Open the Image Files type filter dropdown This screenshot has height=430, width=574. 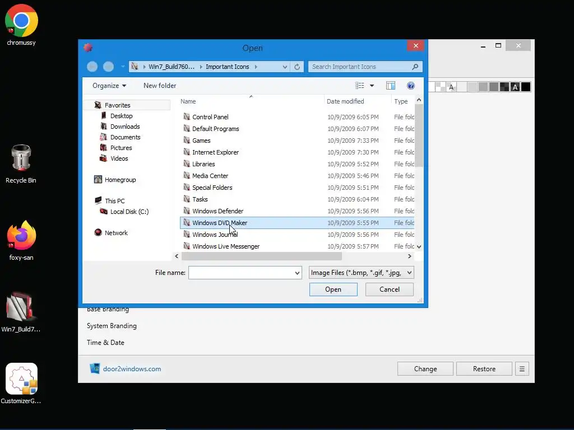[409, 273]
